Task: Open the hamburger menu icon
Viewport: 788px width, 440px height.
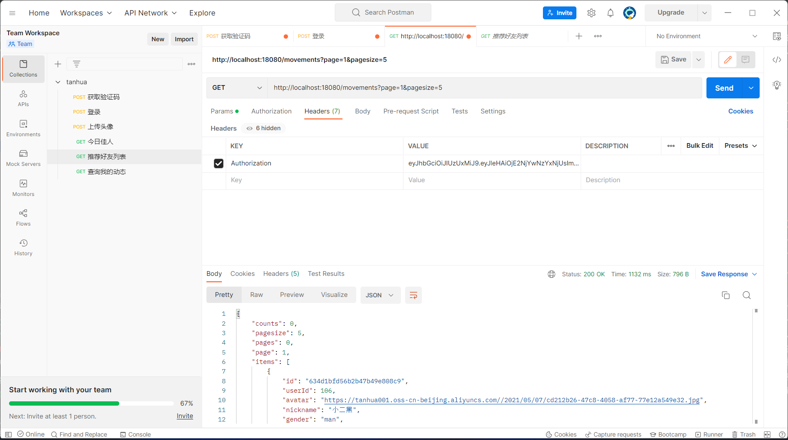Action: 12,13
